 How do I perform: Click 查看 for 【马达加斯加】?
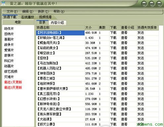coord(124,63)
